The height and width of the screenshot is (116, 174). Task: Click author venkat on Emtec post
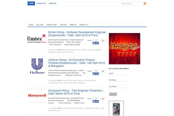tap(59, 50)
